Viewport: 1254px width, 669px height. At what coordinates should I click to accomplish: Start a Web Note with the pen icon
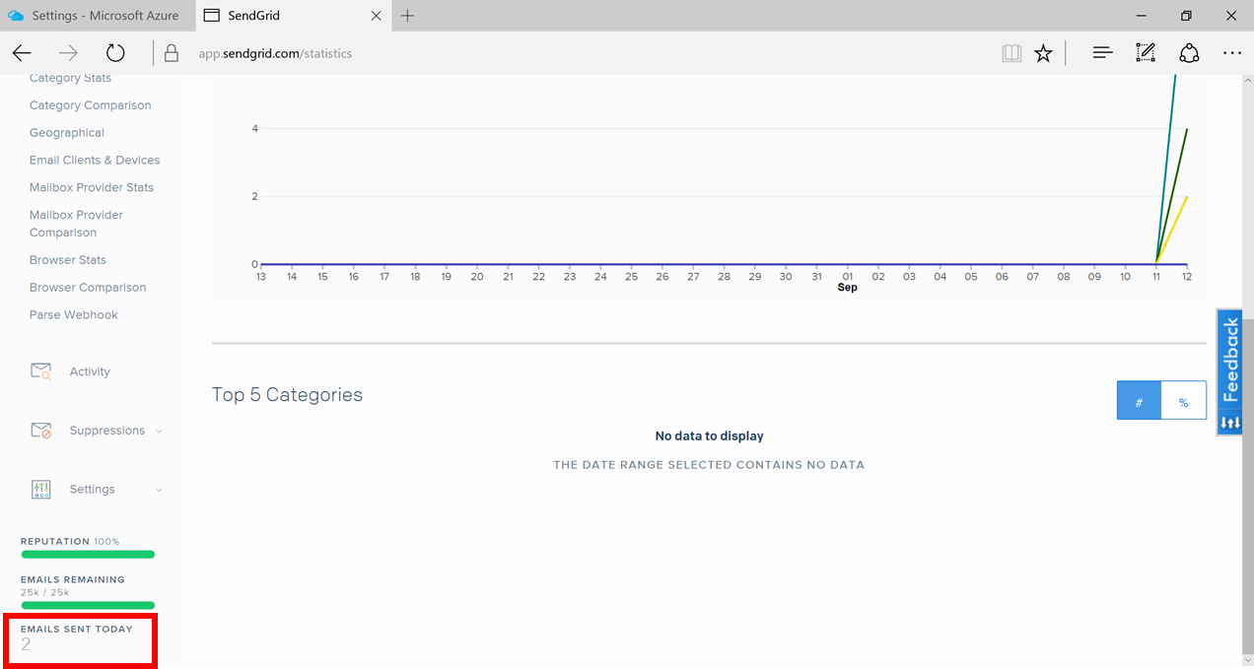(x=1146, y=53)
